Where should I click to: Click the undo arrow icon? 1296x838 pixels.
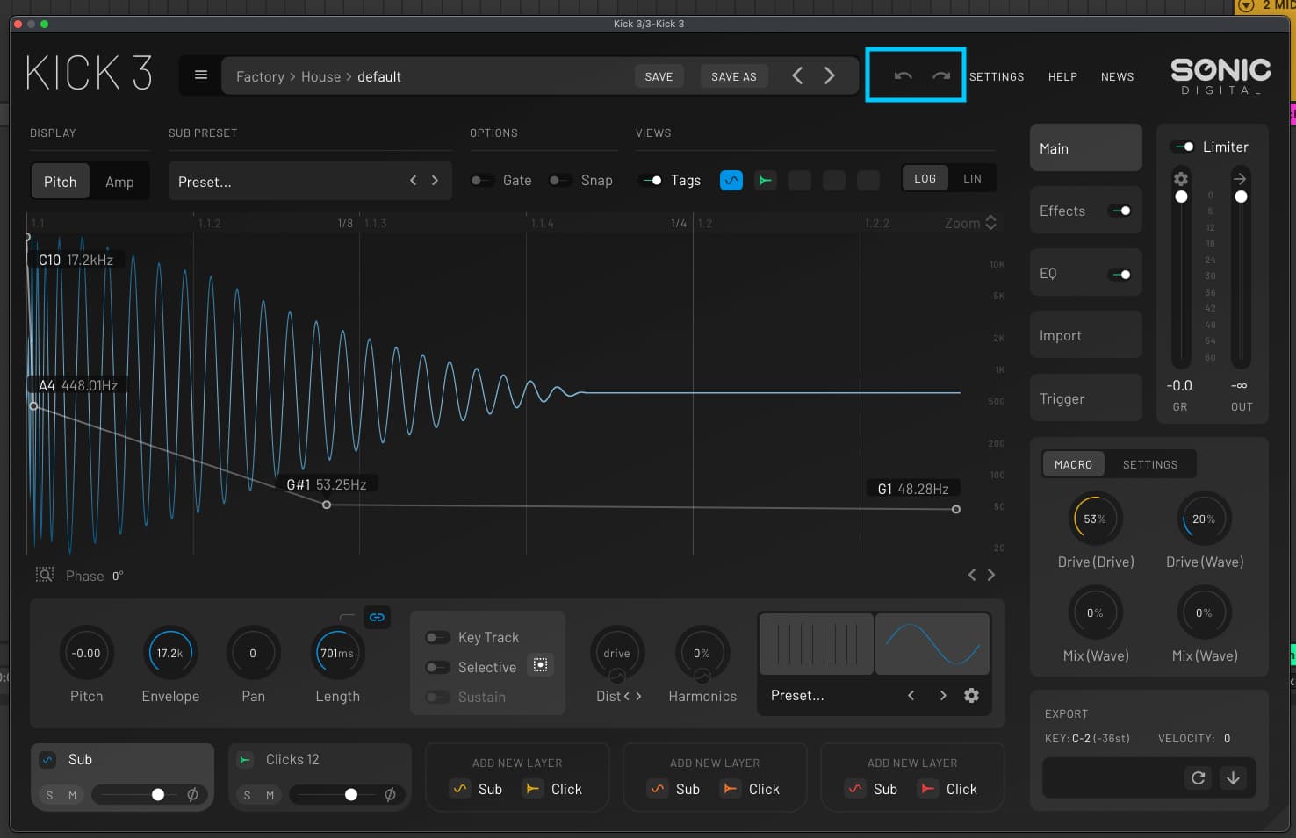click(903, 76)
